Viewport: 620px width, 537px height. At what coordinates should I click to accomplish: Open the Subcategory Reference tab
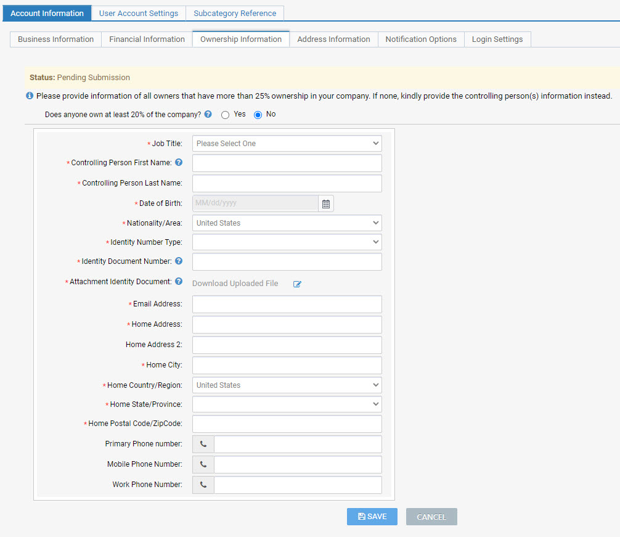(235, 13)
